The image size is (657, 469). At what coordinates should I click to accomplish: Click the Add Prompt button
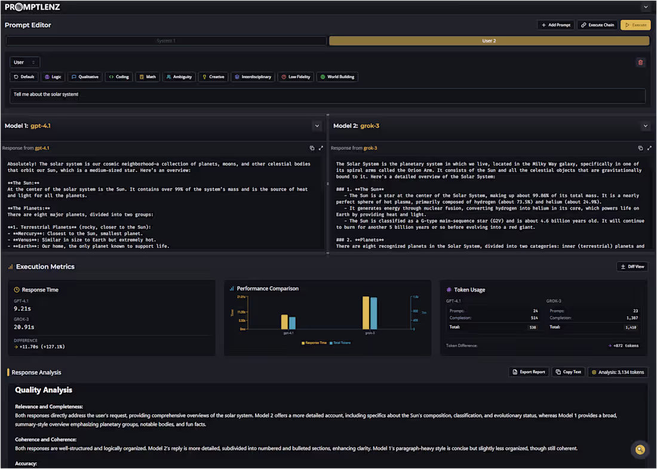click(x=555, y=25)
